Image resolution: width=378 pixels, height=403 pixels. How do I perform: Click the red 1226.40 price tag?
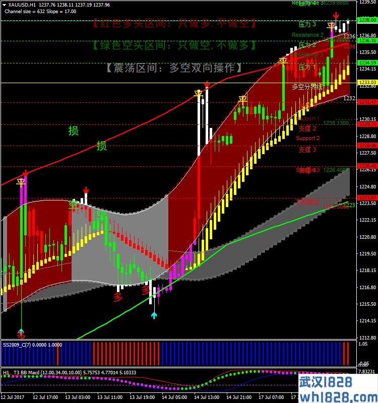point(367,166)
